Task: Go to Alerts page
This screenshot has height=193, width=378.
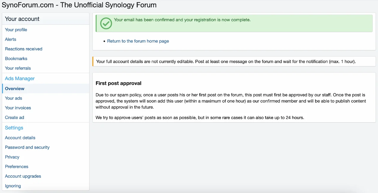Action: point(11,39)
